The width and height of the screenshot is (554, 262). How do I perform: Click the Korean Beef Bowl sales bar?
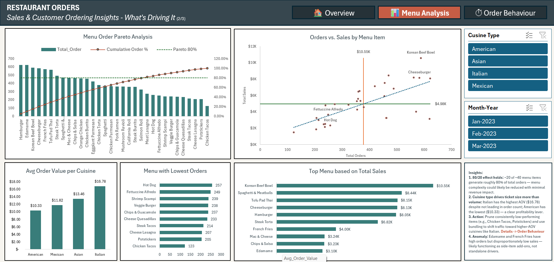[355, 186]
